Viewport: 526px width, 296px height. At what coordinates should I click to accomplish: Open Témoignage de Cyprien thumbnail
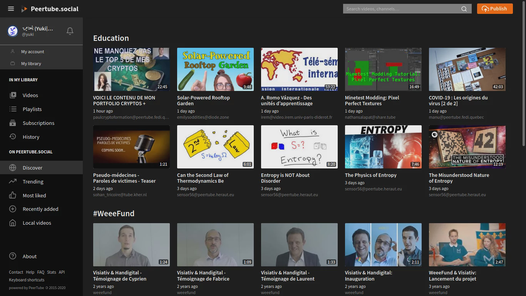point(131,245)
